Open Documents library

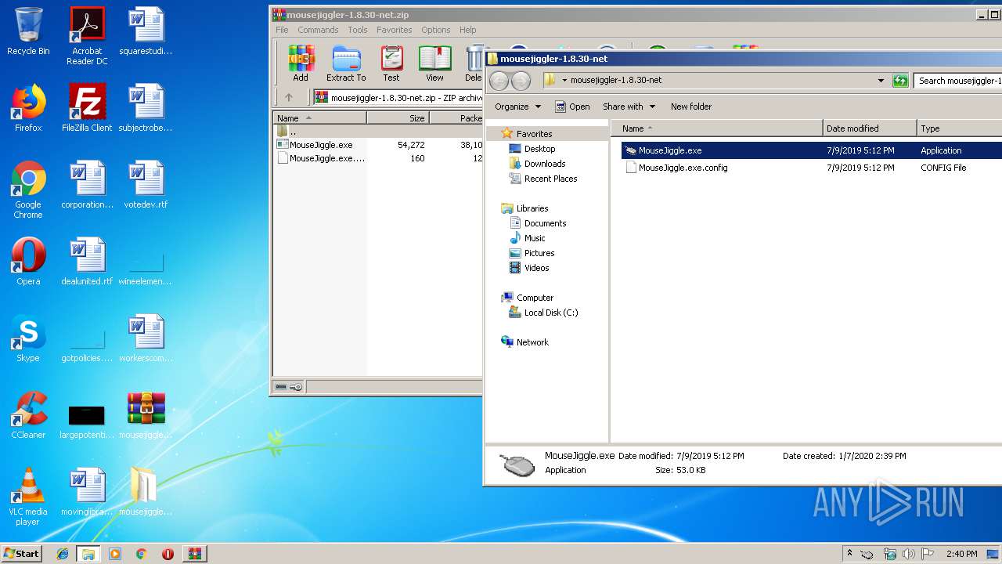(x=545, y=223)
